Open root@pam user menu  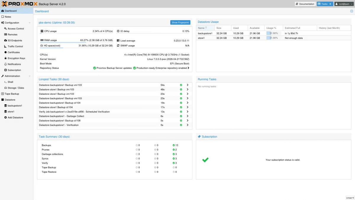[344, 4]
